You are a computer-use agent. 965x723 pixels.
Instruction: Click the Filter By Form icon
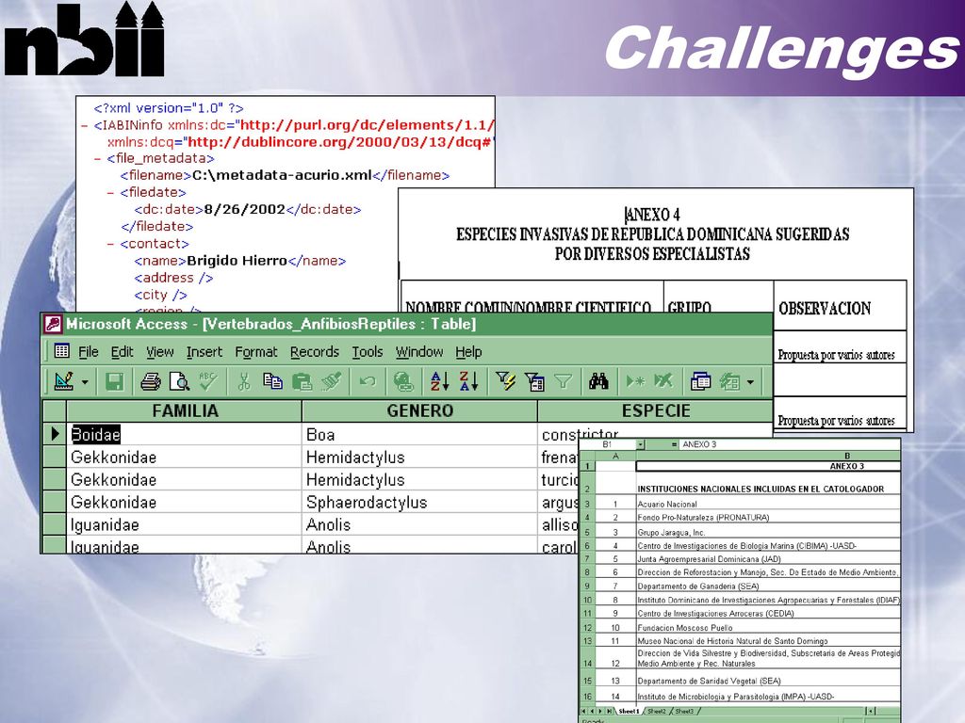[534, 382]
